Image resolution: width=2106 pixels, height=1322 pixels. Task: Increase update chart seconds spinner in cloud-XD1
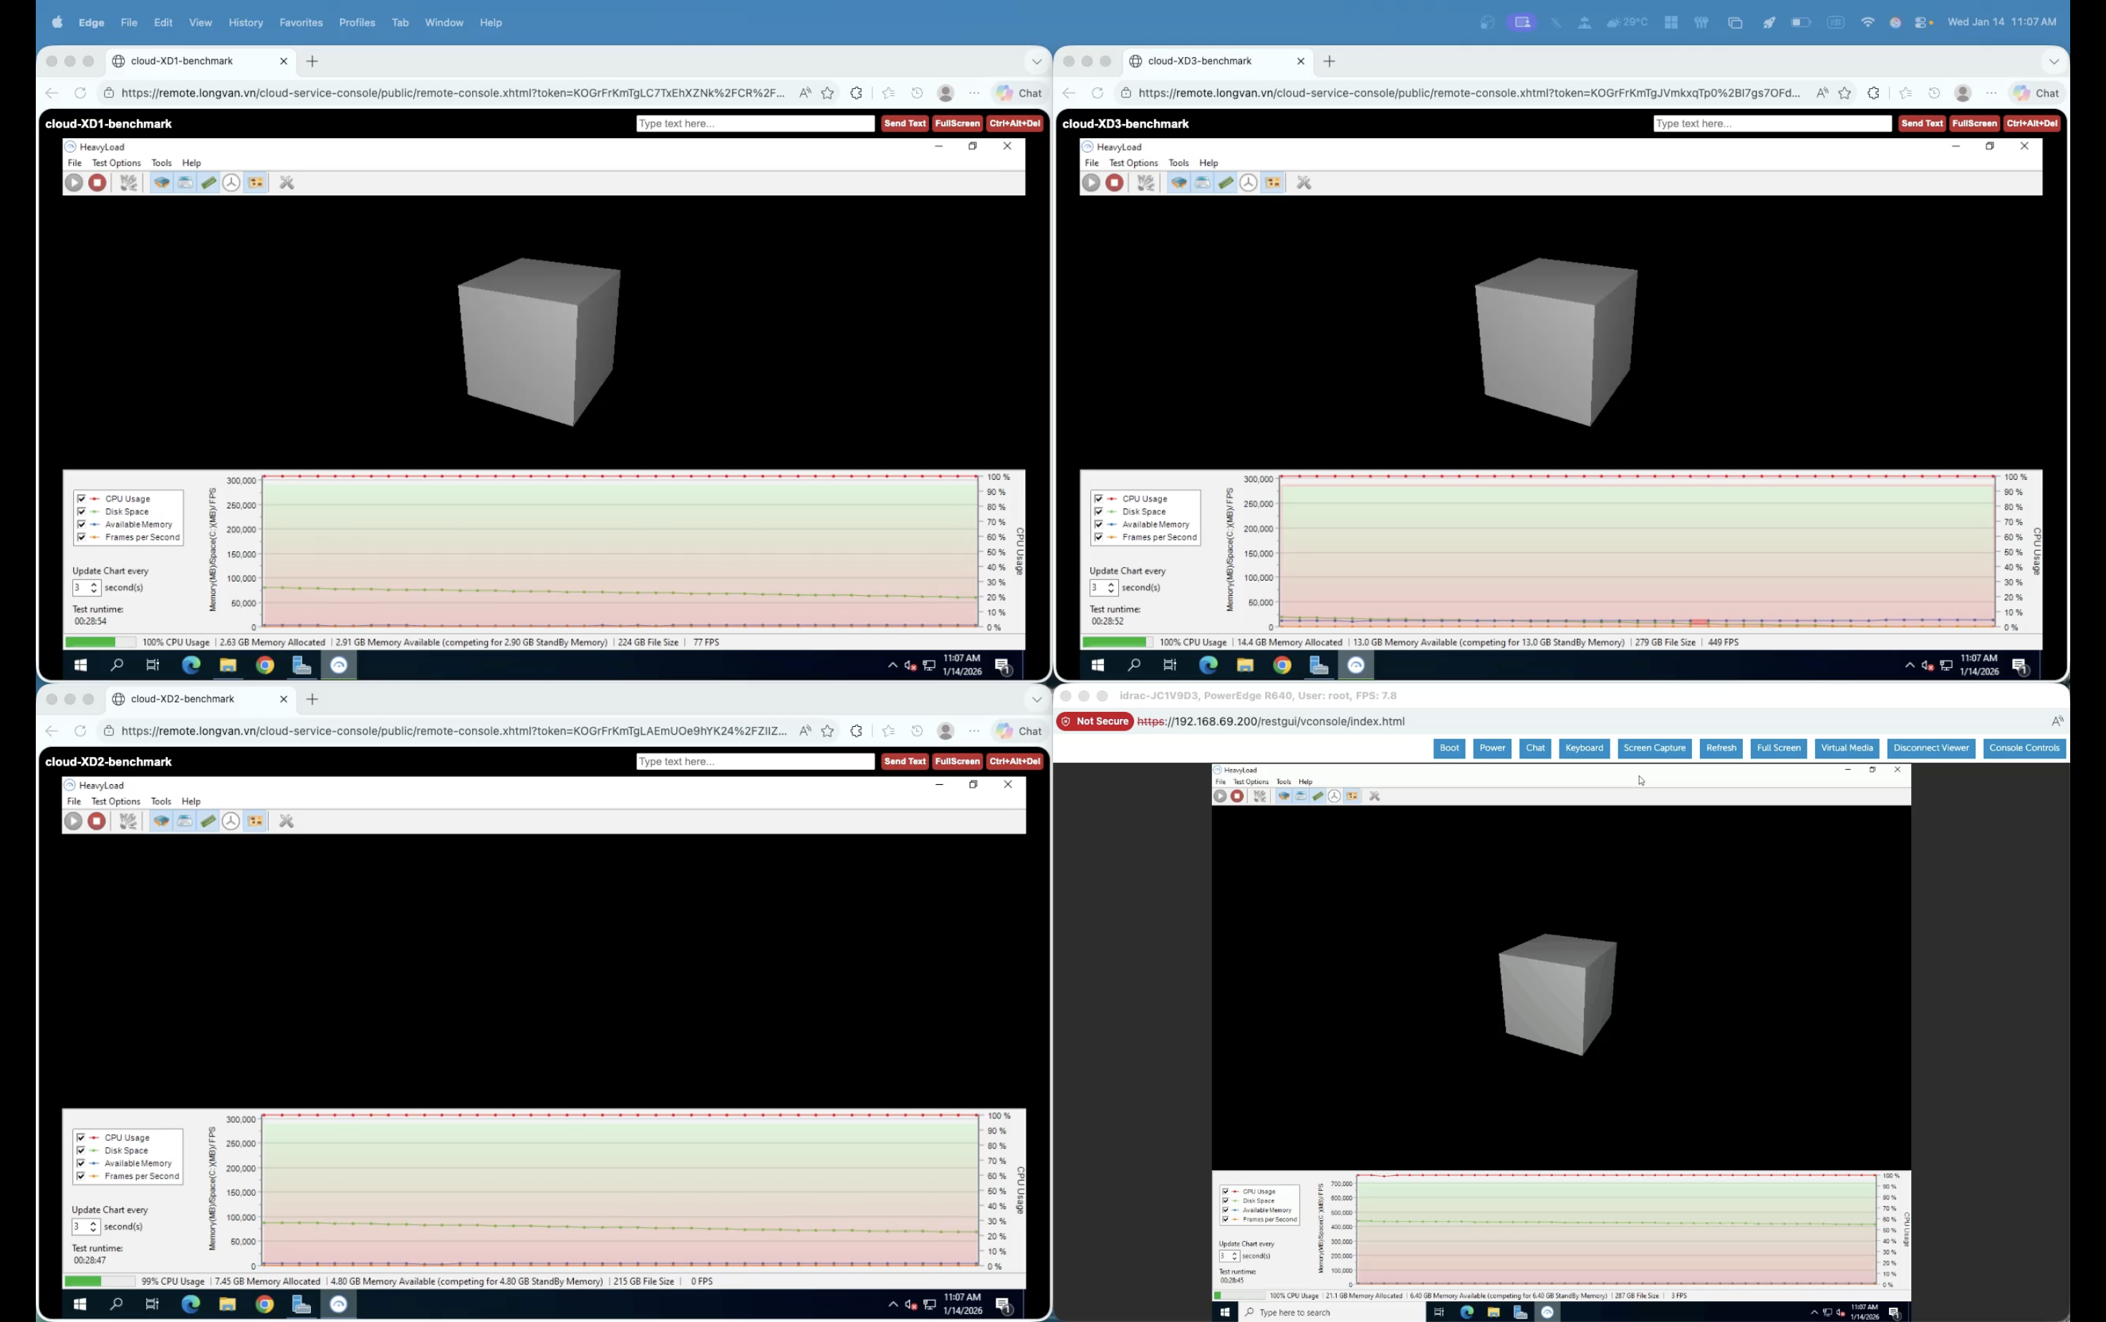(x=95, y=584)
